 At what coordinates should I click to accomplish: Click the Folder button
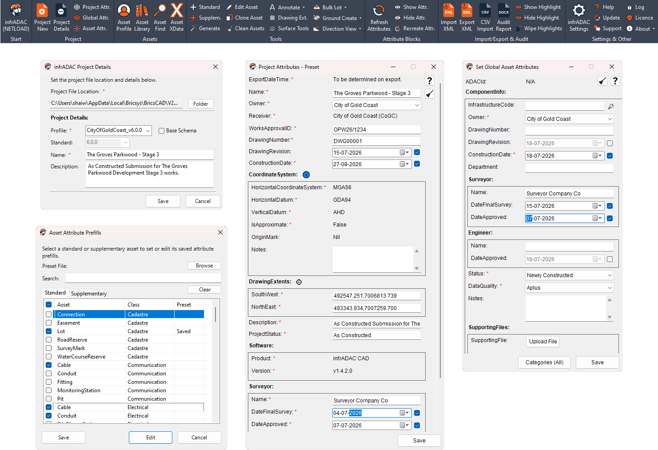200,104
